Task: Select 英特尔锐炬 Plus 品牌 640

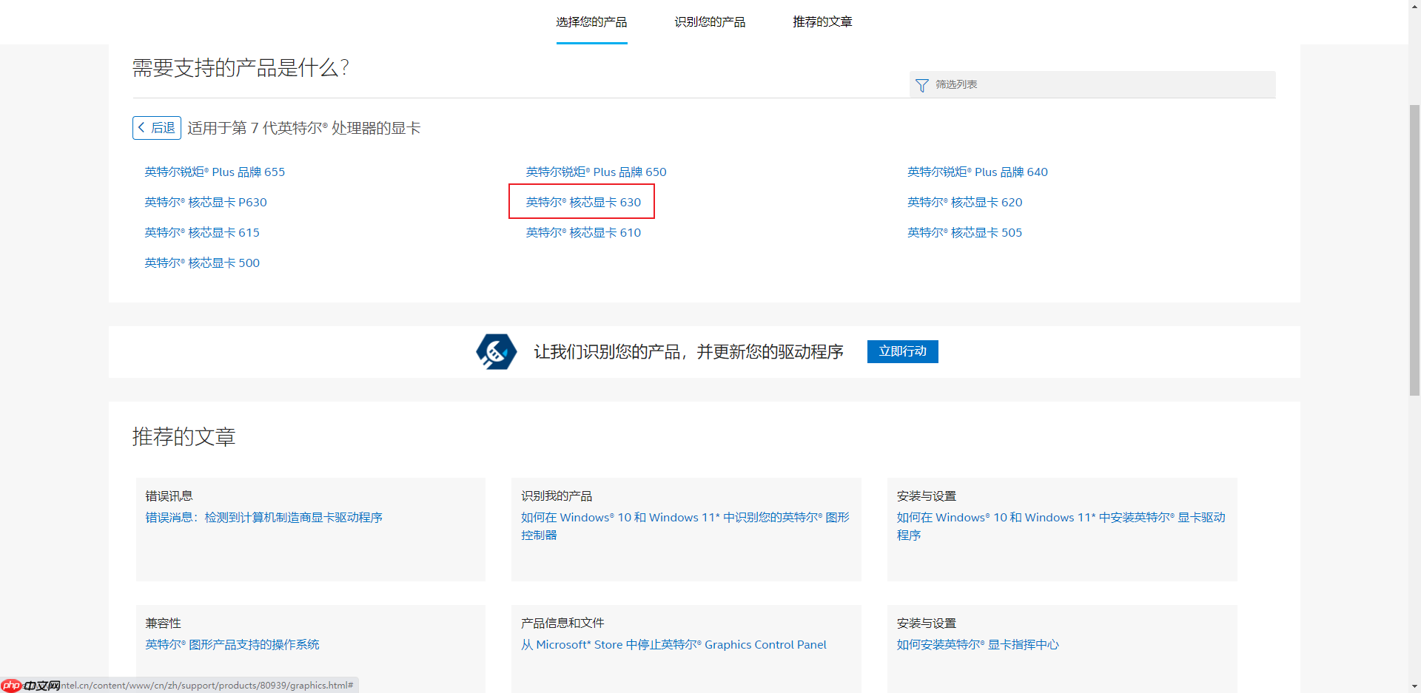Action: coord(977,172)
